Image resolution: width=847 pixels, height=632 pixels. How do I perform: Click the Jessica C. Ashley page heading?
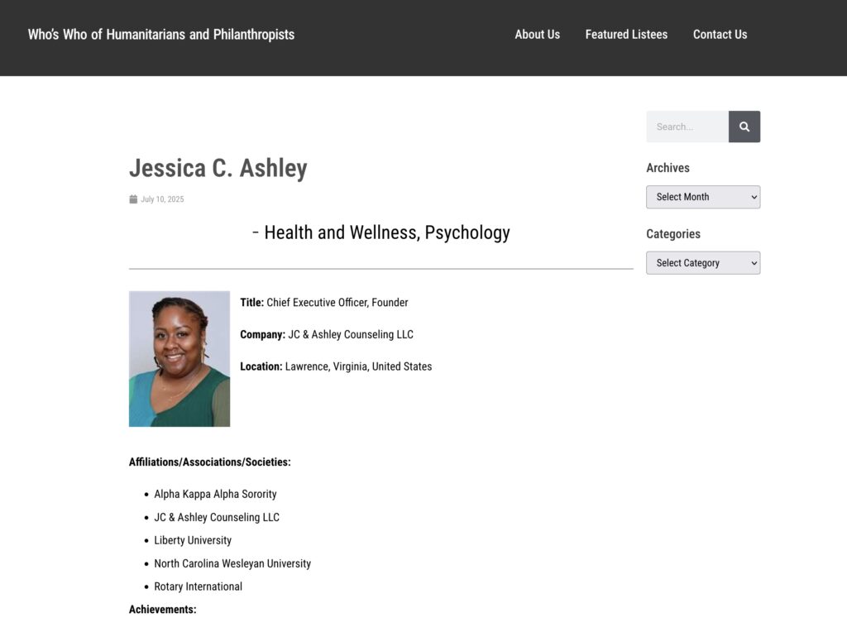click(218, 168)
